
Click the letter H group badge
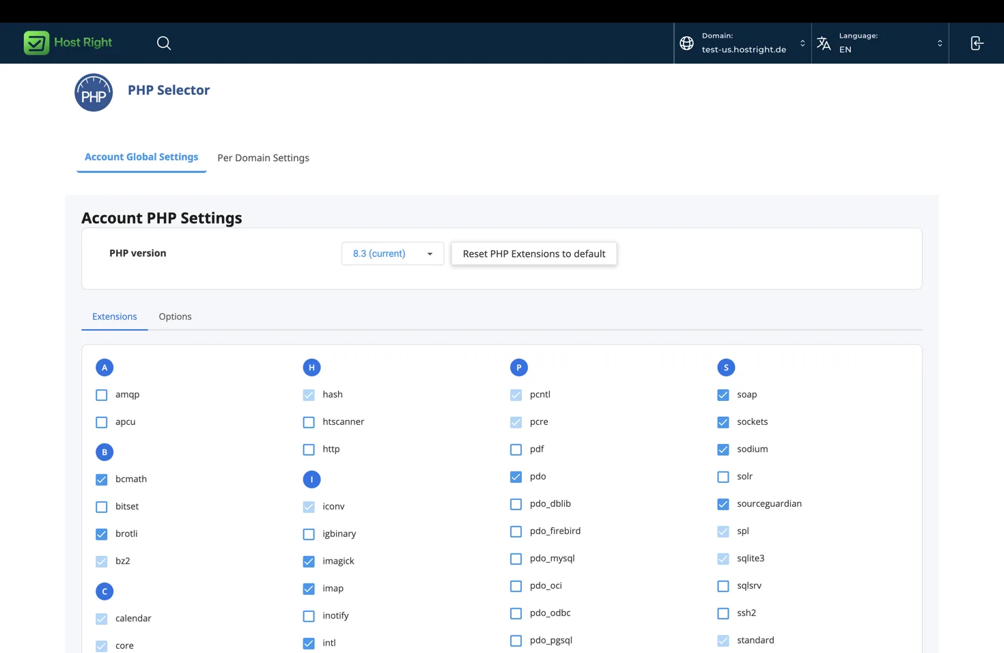pos(311,367)
